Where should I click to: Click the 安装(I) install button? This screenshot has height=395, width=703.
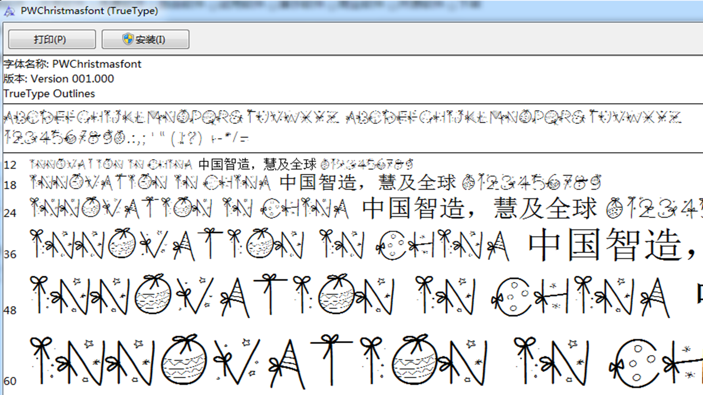[145, 39]
